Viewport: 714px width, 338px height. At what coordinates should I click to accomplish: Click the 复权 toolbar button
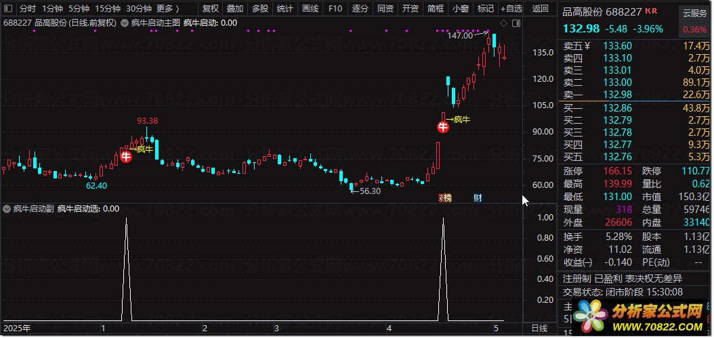click(211, 8)
